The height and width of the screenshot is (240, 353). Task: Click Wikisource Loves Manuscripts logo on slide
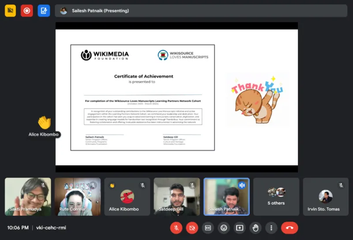[x=183, y=55]
